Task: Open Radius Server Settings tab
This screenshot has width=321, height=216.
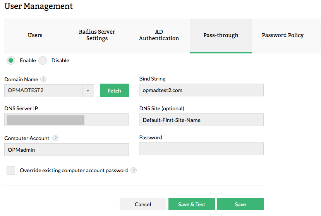Action: pos(97,35)
